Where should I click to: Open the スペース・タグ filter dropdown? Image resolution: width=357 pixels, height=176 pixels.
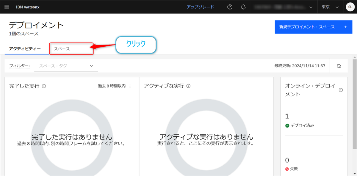(x=66, y=66)
